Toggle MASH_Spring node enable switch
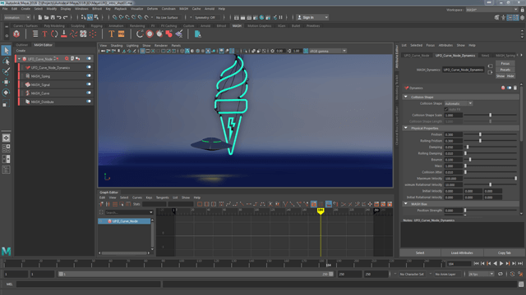The height and width of the screenshot is (295, 526). pos(89,76)
